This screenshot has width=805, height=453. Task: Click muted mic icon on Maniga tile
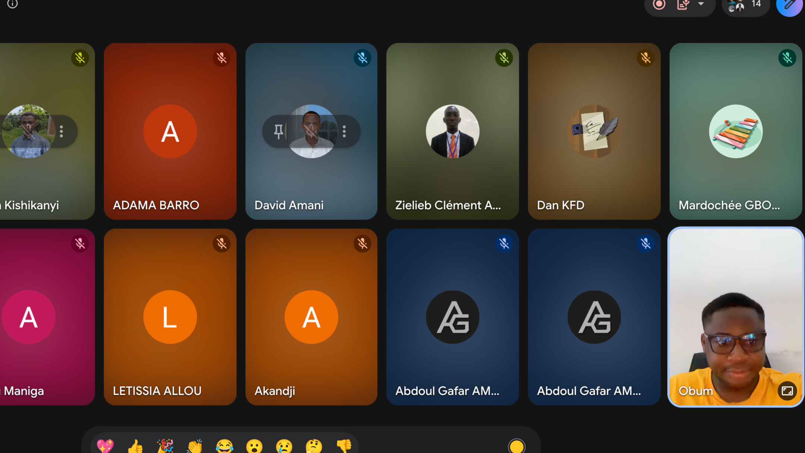coord(80,243)
